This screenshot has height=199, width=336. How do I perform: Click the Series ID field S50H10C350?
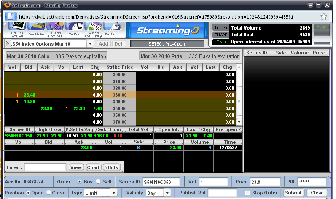click(x=161, y=182)
